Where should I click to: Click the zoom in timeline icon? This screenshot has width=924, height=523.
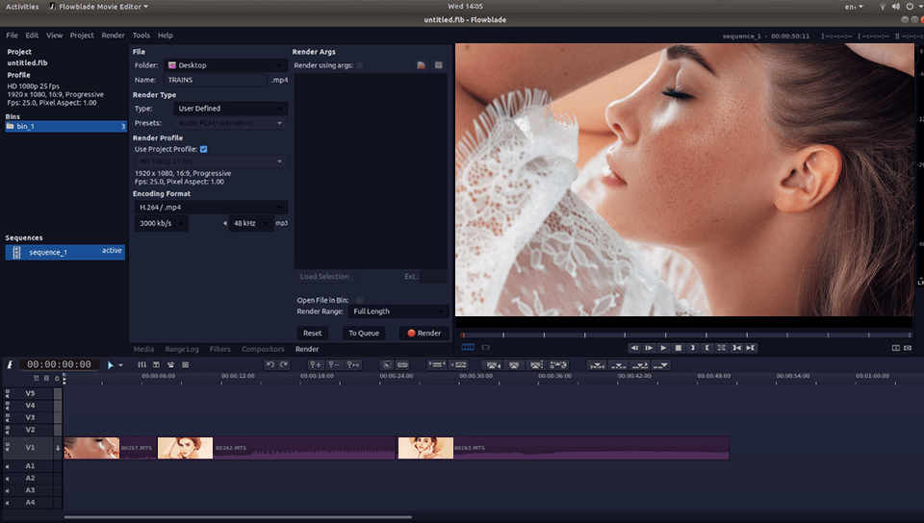click(x=316, y=365)
